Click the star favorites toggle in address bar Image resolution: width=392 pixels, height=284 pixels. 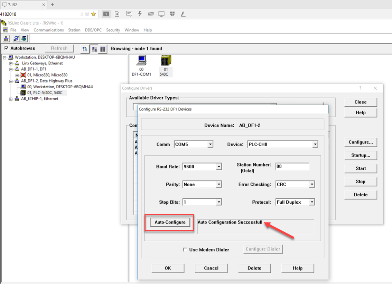93,14
